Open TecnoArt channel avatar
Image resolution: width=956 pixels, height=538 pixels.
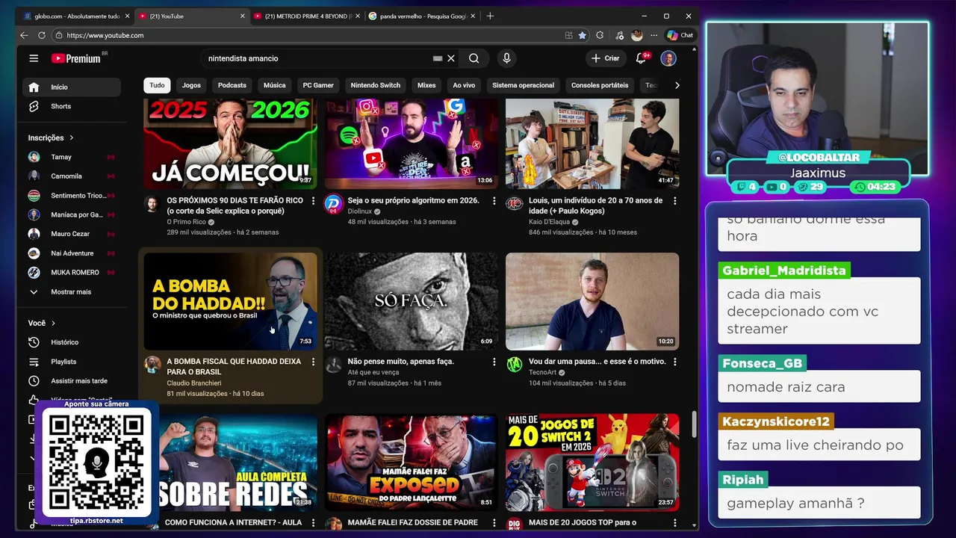click(x=514, y=365)
